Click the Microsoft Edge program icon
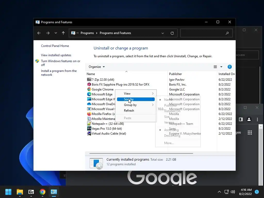The image size is (264, 198). pos(89,94)
